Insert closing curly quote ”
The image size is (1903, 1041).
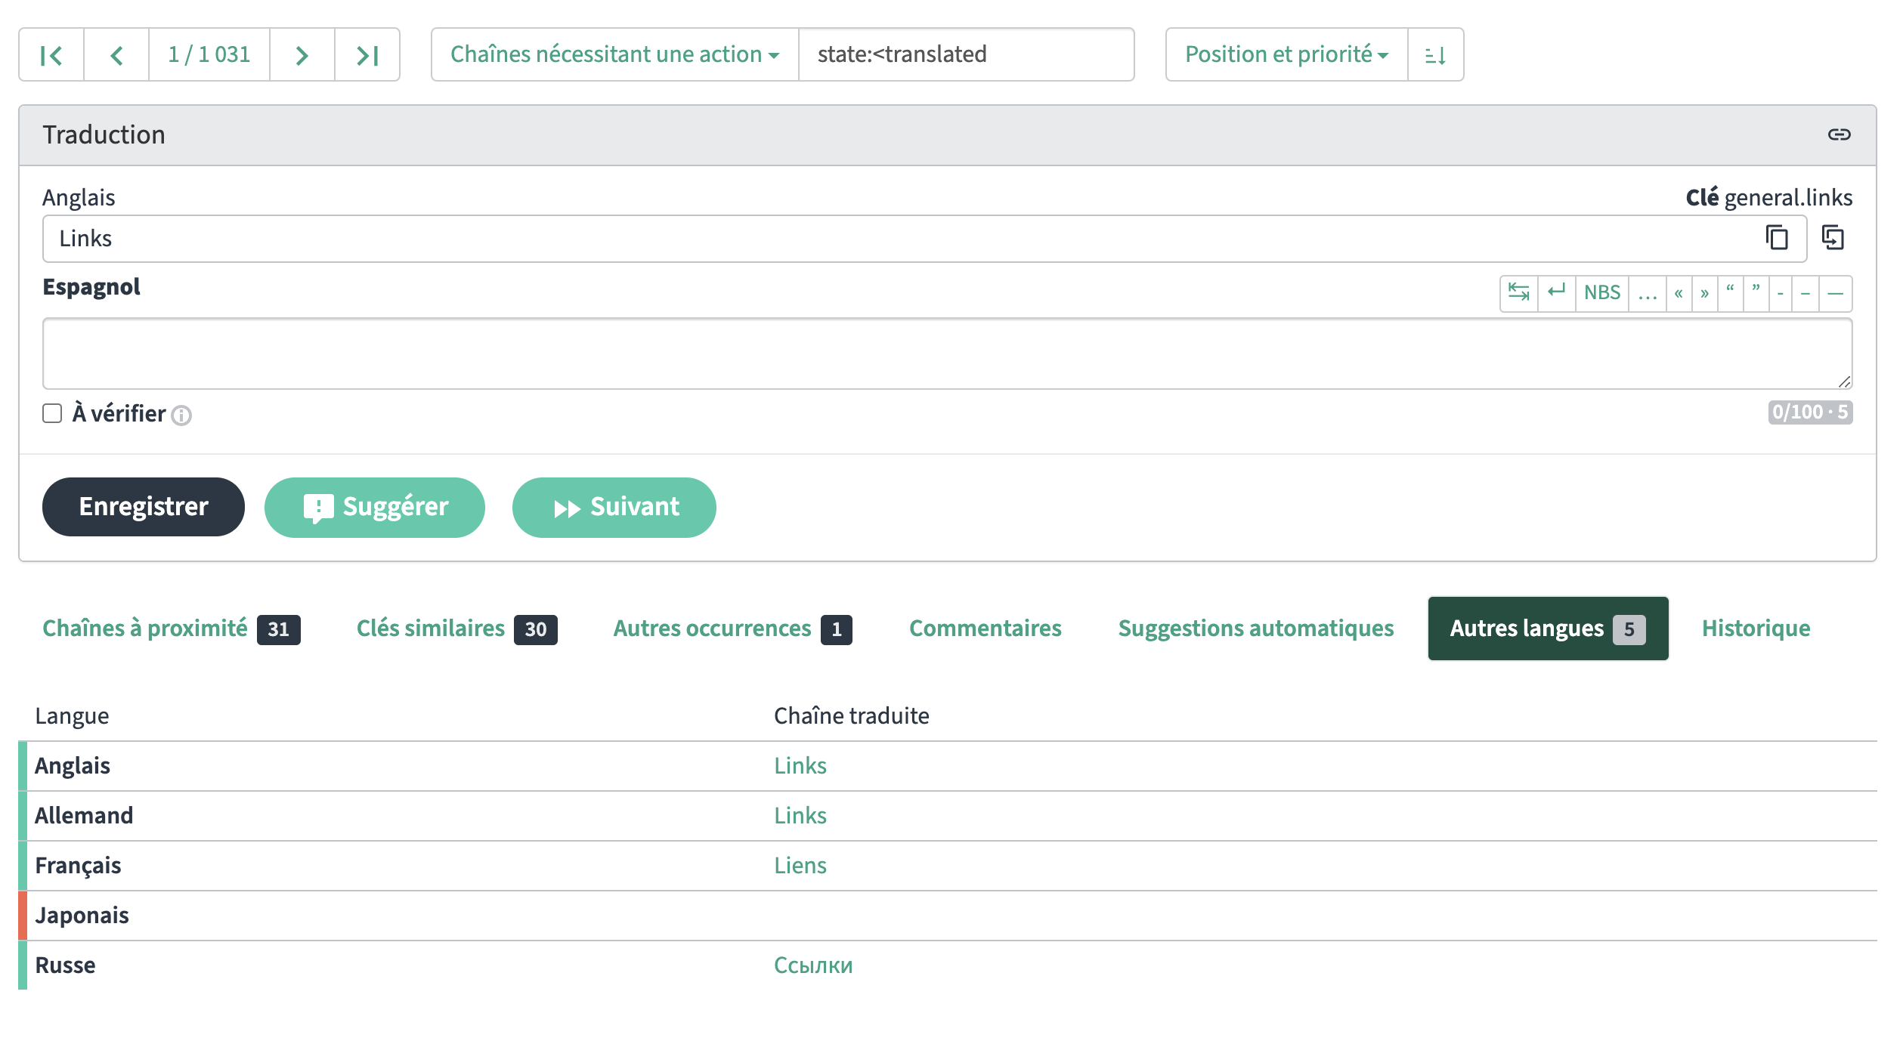click(1756, 292)
